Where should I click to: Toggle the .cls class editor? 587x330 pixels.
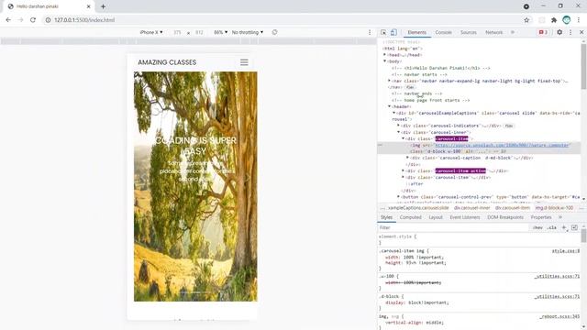coord(551,227)
